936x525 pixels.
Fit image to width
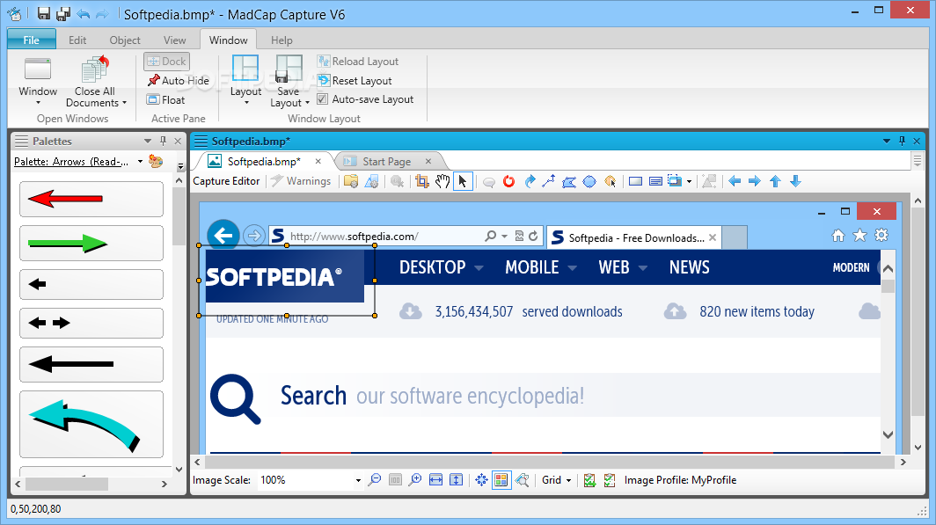[x=435, y=479]
